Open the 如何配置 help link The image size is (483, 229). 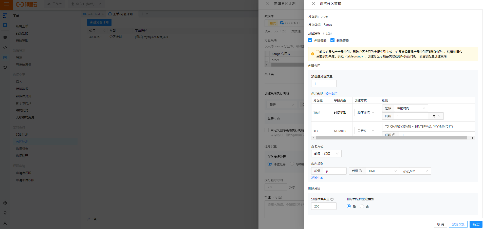(331, 93)
